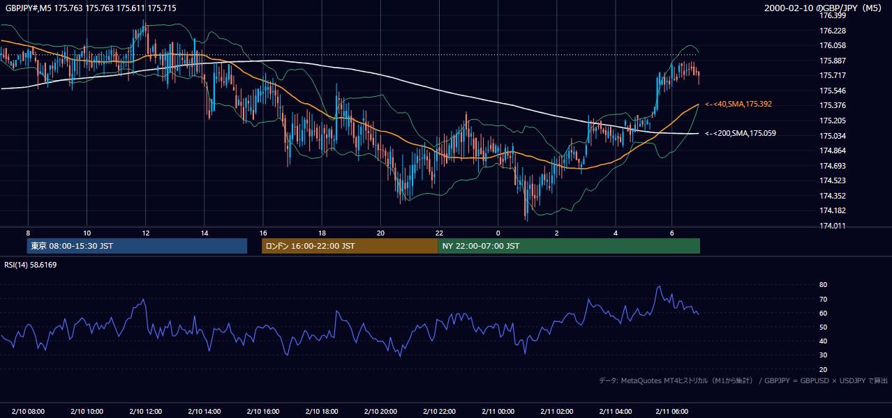892x418 pixels.
Task: Click the 175.205 price axis value
Action: [x=833, y=121]
